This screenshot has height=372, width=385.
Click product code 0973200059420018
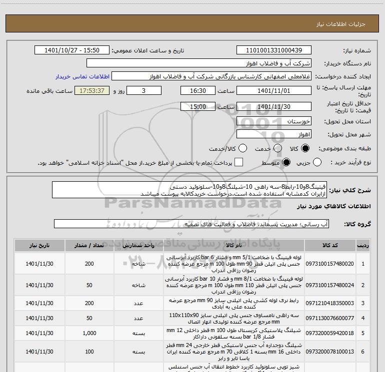point(330,333)
